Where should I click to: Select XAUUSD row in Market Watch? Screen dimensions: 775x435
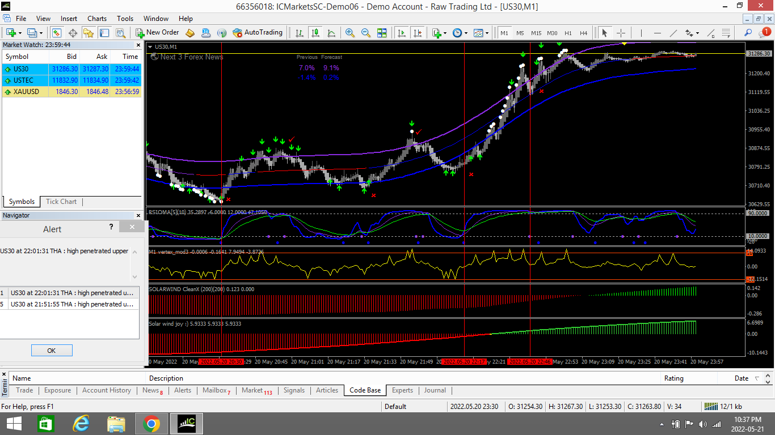[26, 91]
